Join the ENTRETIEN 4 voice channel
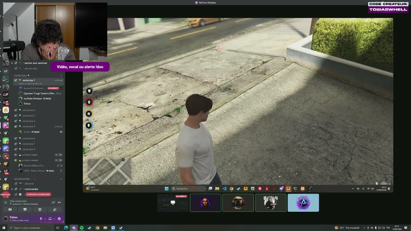This screenshot has height=231, width=411. [x=38, y=121]
